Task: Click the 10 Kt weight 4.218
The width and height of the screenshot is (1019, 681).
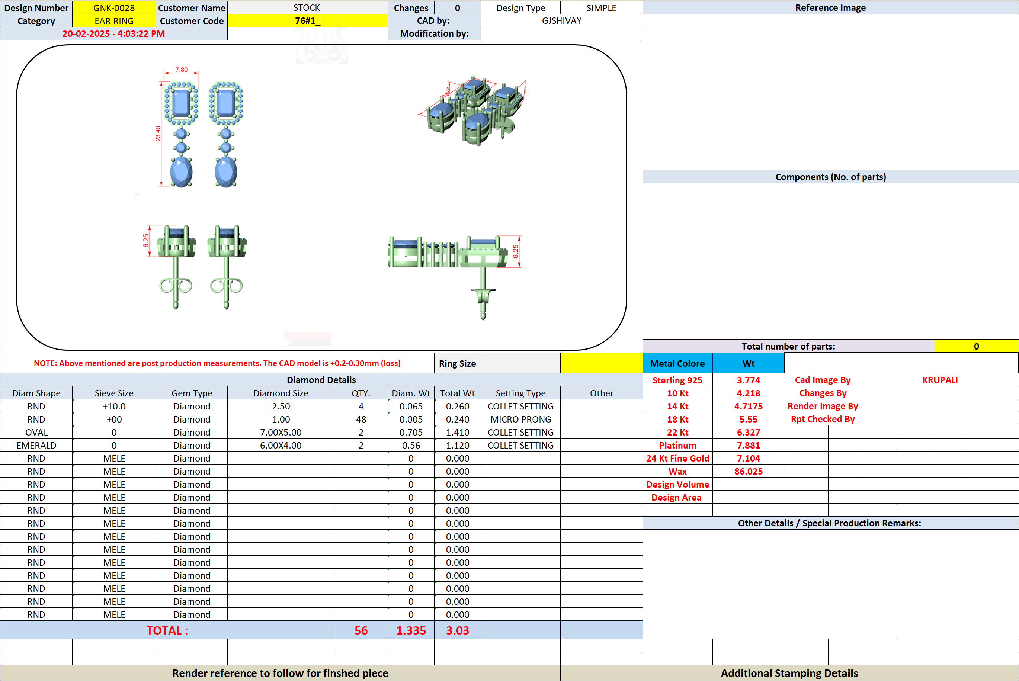Action: (748, 393)
